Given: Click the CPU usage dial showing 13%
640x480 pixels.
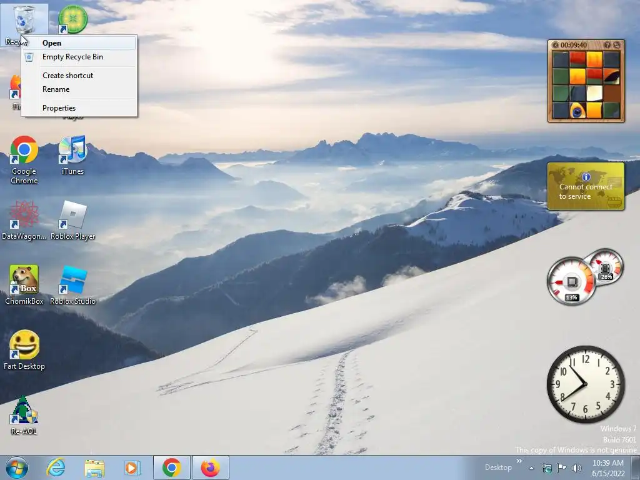Looking at the screenshot, I should 571,281.
